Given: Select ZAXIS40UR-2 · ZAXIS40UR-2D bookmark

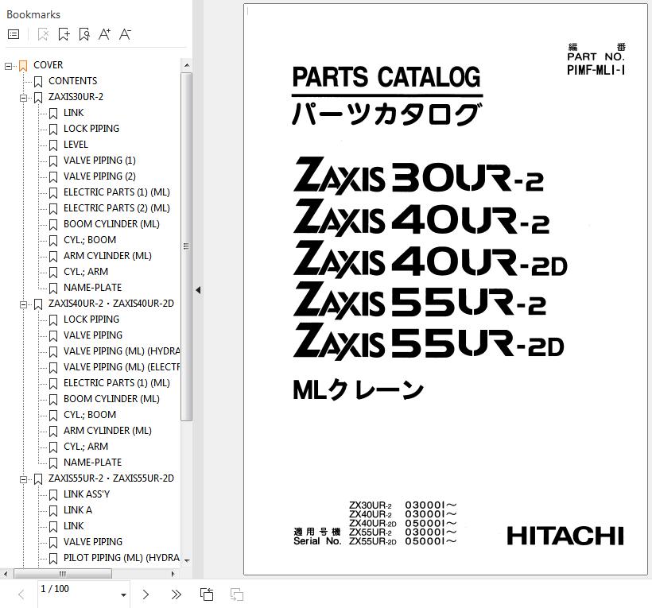Looking at the screenshot, I should (x=111, y=304).
